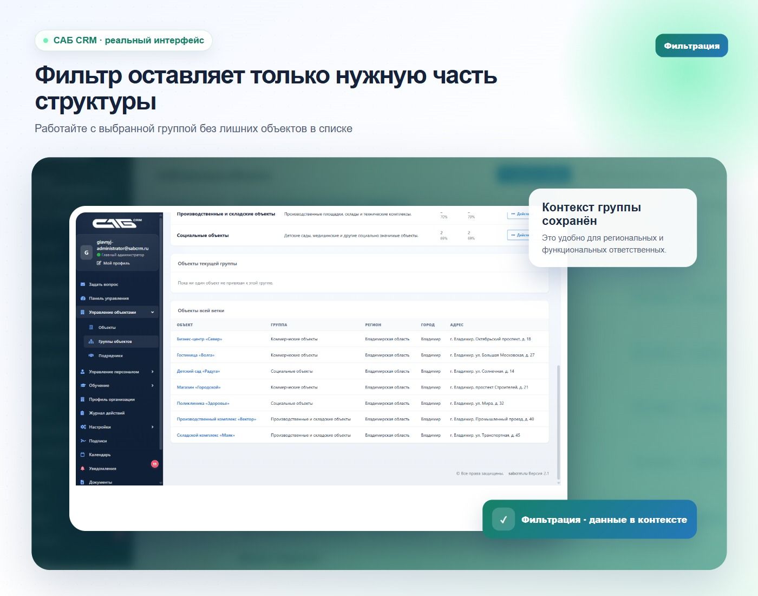Open the Складской комплекс «Маяк» link
The height and width of the screenshot is (596, 758).
tap(206, 435)
